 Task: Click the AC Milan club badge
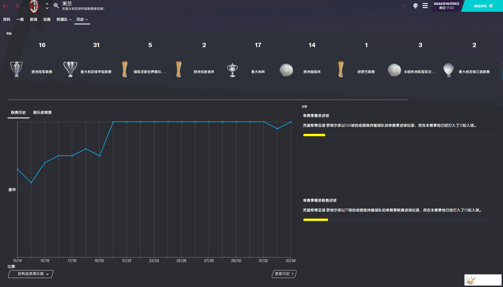coord(34,6)
